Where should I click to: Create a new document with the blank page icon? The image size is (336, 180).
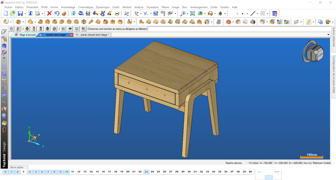(6, 13)
